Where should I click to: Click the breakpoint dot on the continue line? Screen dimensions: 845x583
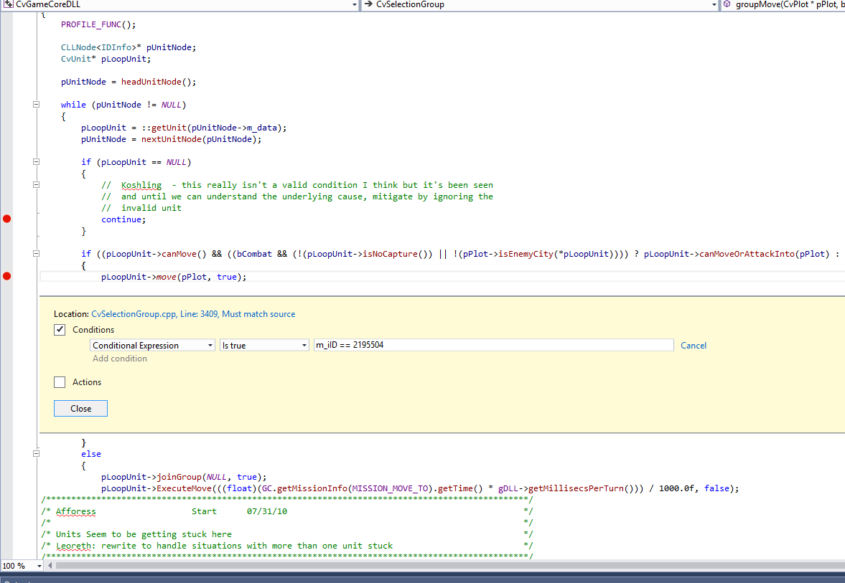(x=7, y=219)
